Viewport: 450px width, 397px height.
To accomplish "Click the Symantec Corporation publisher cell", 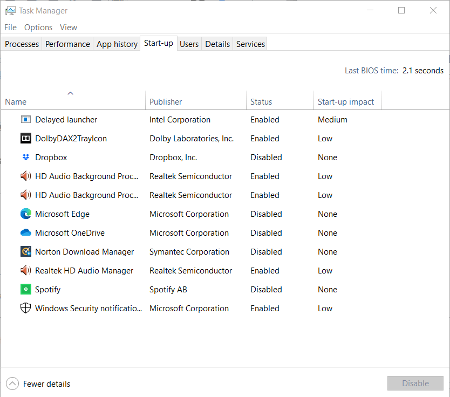I will click(189, 252).
